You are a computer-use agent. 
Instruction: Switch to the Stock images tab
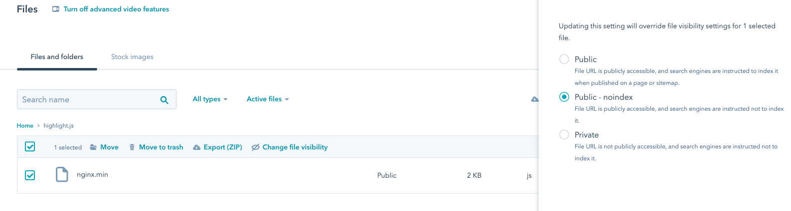pyautogui.click(x=132, y=57)
